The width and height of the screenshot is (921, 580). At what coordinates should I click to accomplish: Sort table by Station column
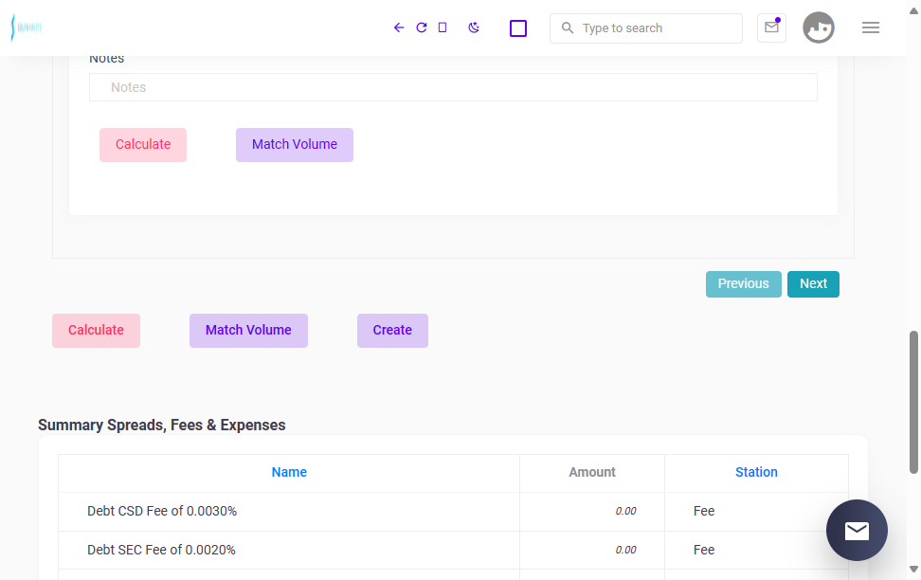756,473
